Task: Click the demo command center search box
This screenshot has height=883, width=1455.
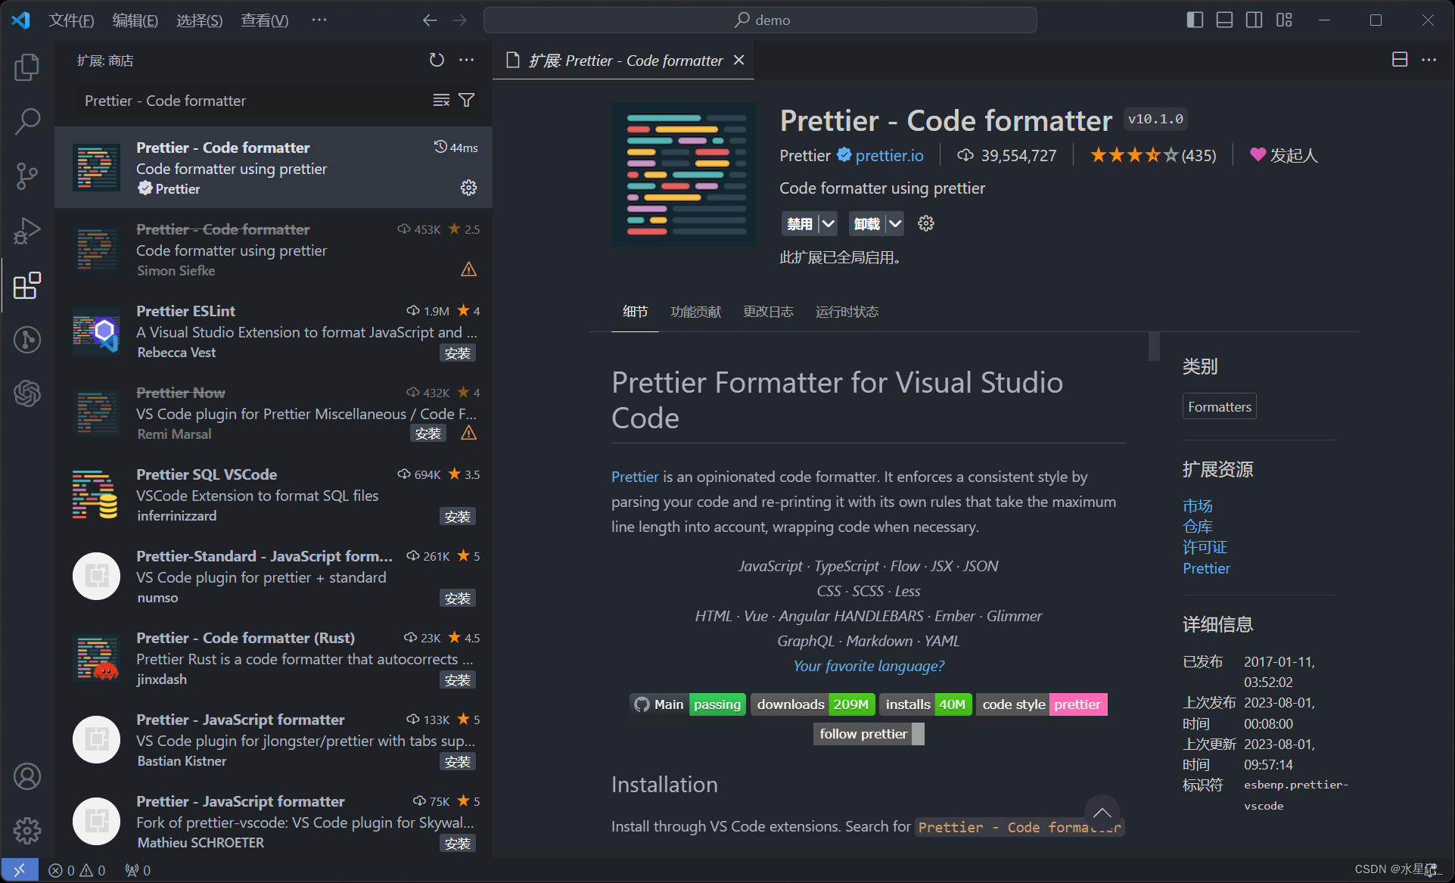Action: point(760,20)
